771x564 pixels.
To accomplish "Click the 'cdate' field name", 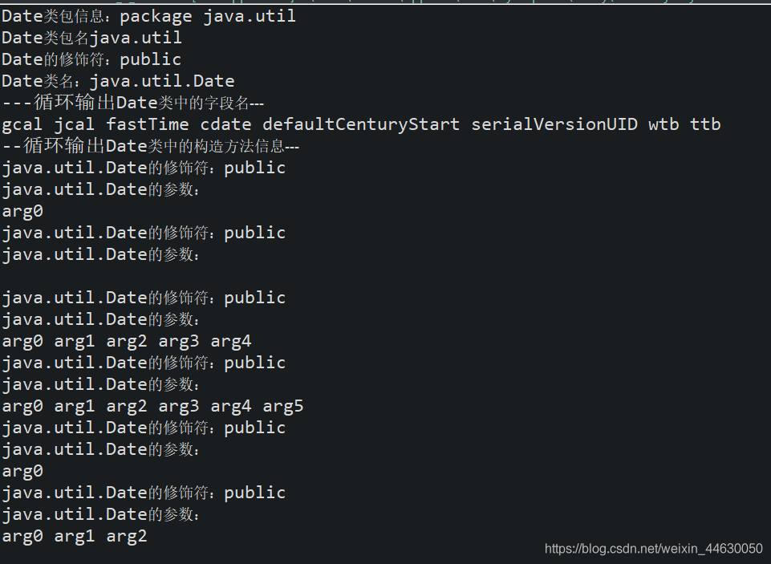I will click(225, 124).
